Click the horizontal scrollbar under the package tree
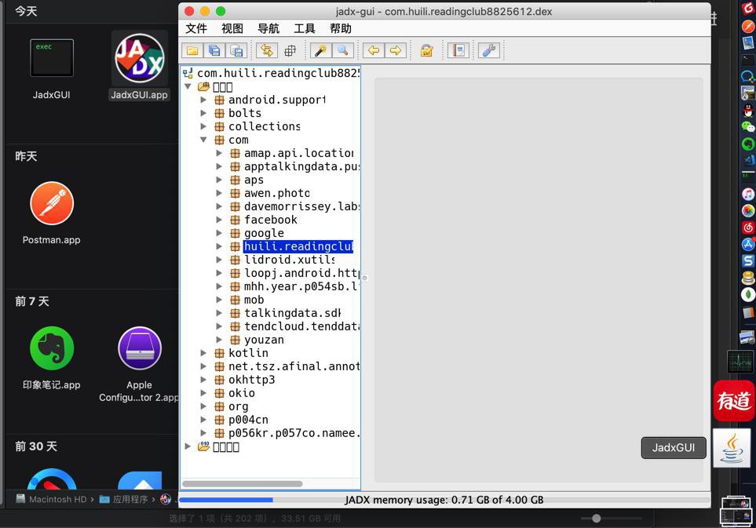Viewport: 756px width, 528px height. click(x=243, y=484)
